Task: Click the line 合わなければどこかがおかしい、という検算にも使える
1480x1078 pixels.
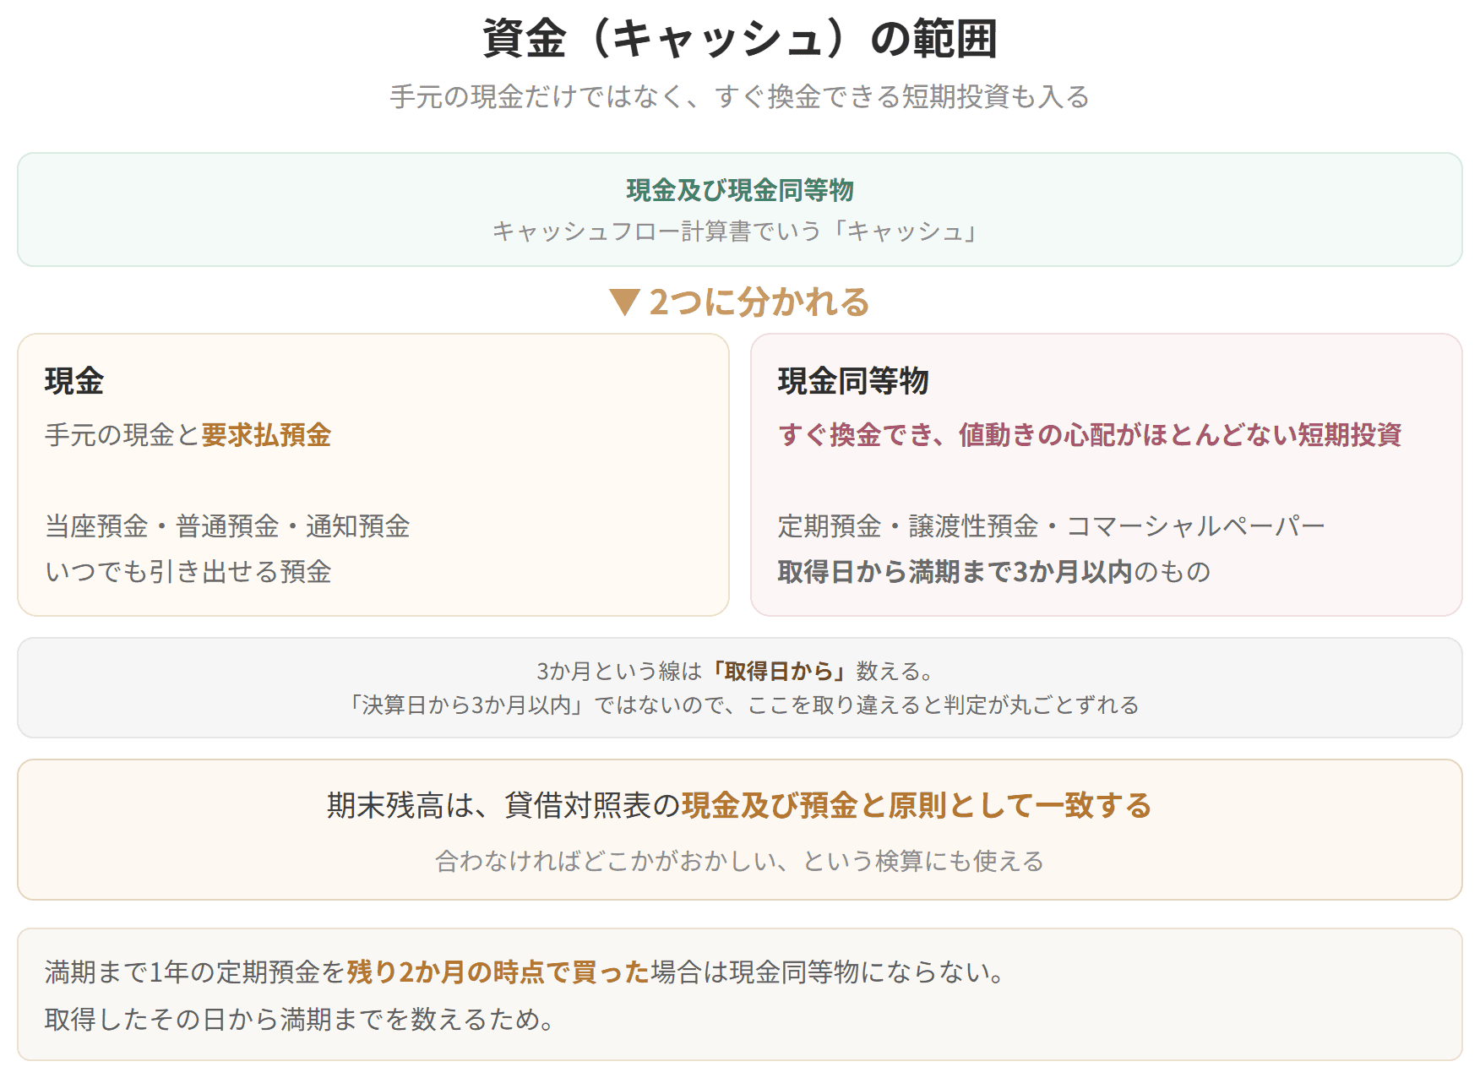Action: pos(740,861)
